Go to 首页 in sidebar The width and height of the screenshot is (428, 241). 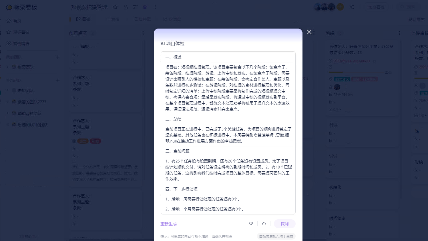[14, 21]
